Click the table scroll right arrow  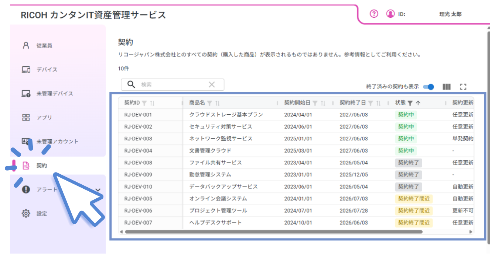(471, 232)
